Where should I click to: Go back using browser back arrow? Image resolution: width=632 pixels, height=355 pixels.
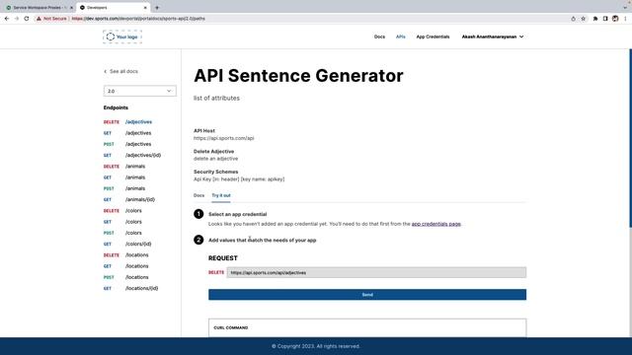tap(7, 19)
